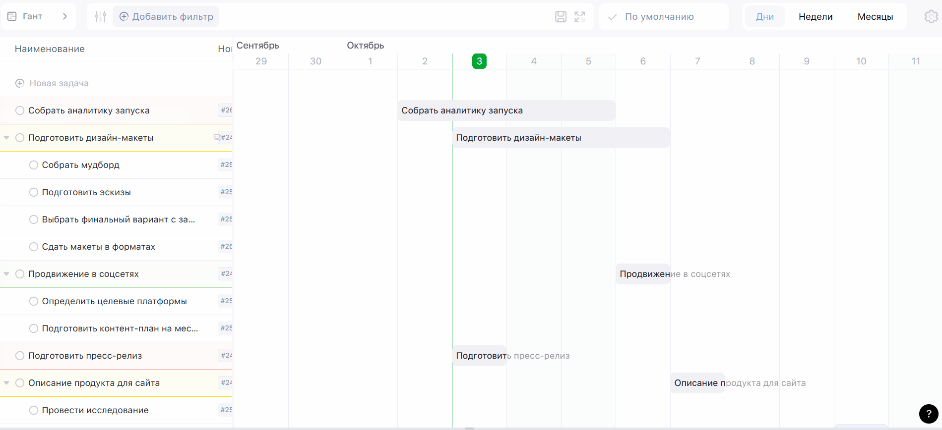Toggle completion circle for Подготовить пресс-релиз
Image resolution: width=942 pixels, height=430 pixels.
click(x=20, y=356)
